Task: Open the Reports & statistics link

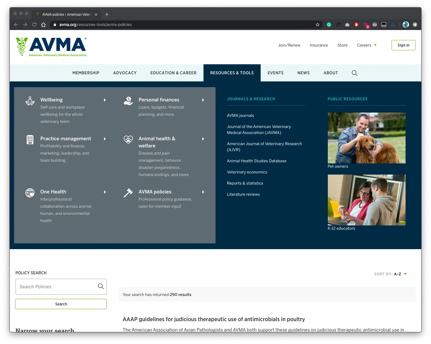Action: pyautogui.click(x=245, y=183)
